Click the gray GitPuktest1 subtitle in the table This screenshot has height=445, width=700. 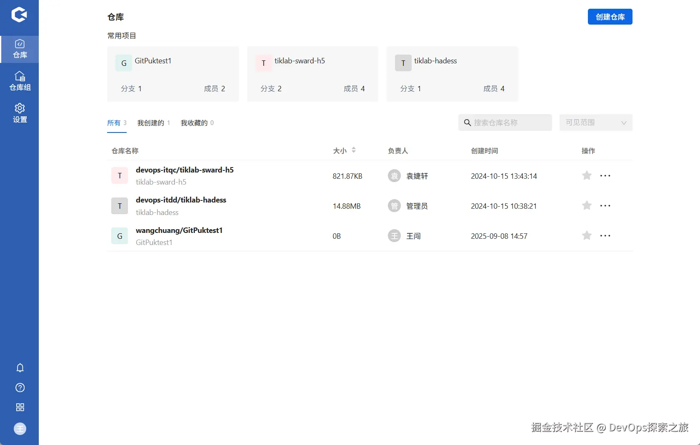pyautogui.click(x=154, y=242)
